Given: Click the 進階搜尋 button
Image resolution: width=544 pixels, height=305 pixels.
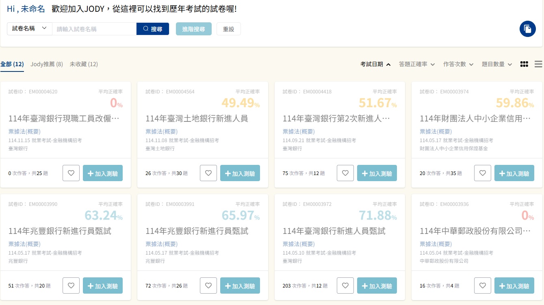Looking at the screenshot, I should click(193, 29).
